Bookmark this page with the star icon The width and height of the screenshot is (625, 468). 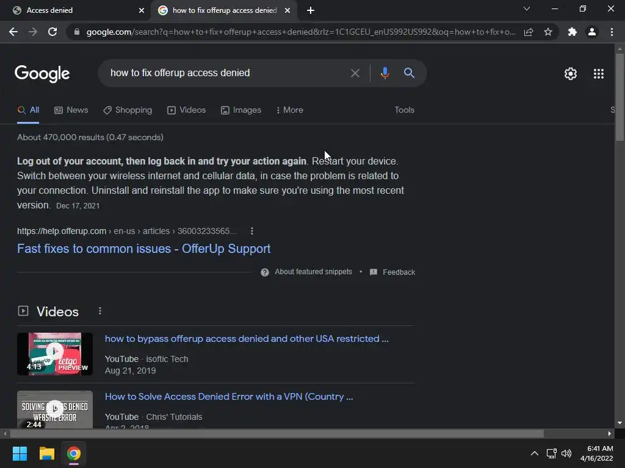click(x=548, y=32)
